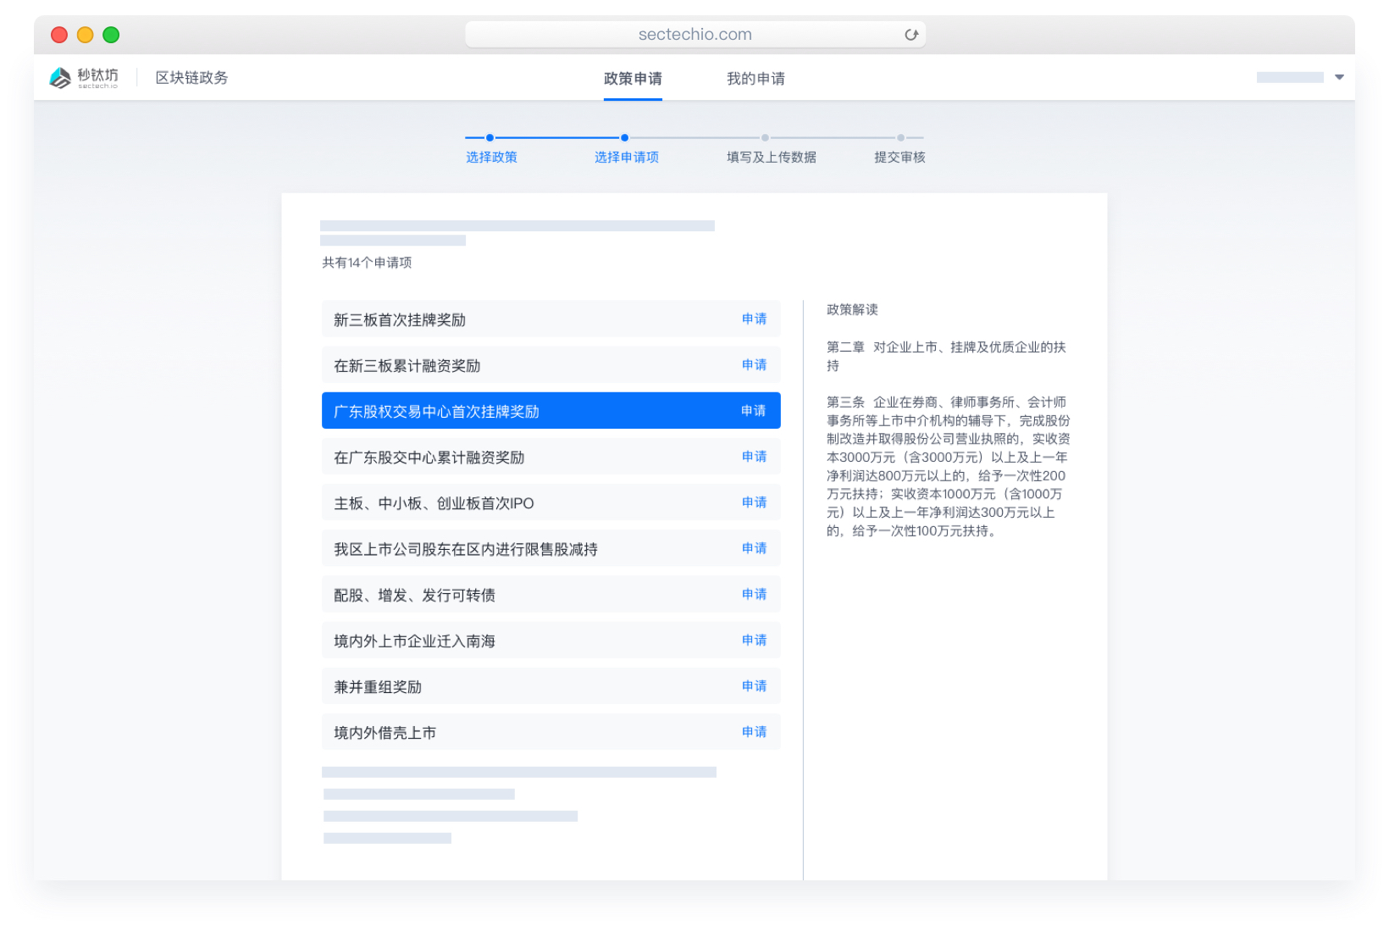1389x932 pixels.
Task: Open the 兼并重组奖励 application item
Action: (x=378, y=687)
